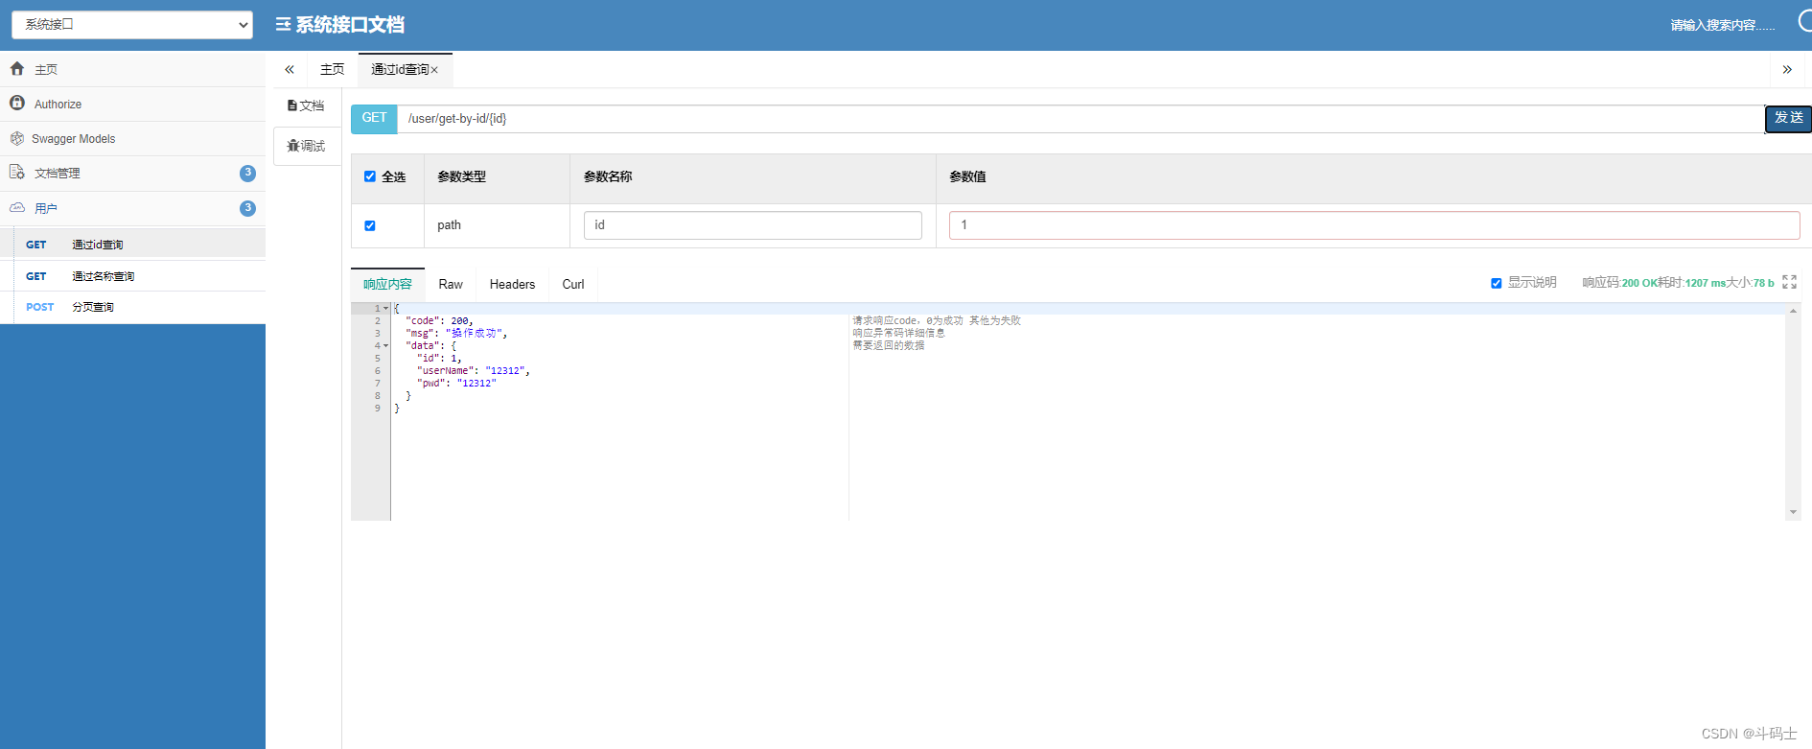Click the tab bar's left double-chevron
Image resolution: width=1812 pixels, height=749 pixels.
click(x=290, y=69)
